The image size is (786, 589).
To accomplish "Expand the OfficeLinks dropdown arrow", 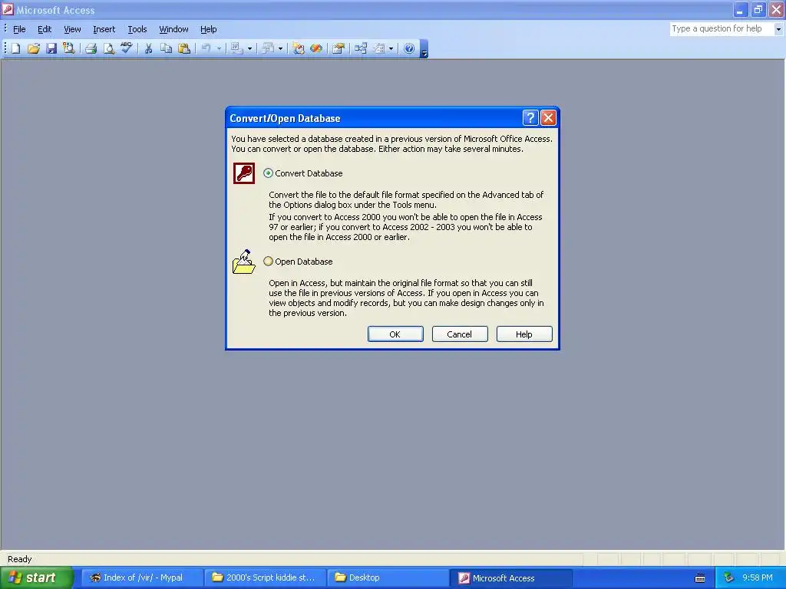I will click(249, 48).
